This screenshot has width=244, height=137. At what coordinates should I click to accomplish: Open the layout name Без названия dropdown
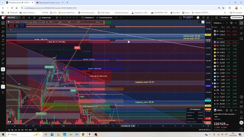pos(189,18)
